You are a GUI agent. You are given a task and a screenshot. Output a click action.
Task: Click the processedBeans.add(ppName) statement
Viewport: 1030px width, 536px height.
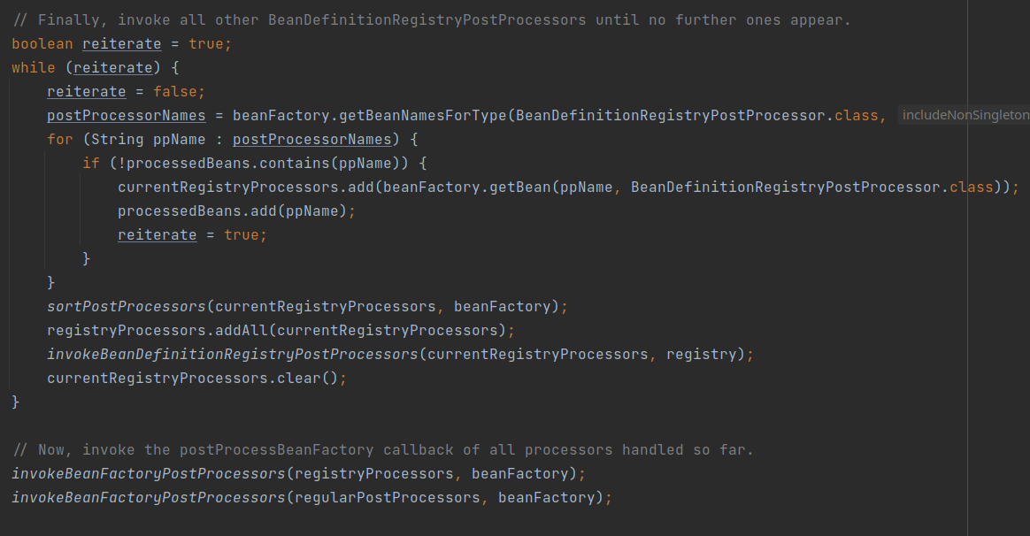pyautogui.click(x=236, y=211)
